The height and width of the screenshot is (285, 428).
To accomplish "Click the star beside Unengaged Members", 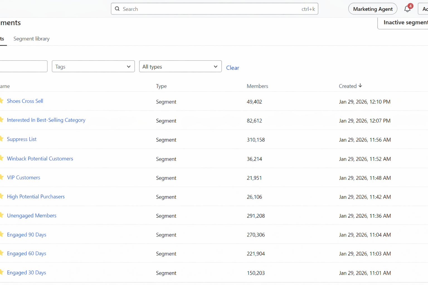I will click(x=2, y=215).
